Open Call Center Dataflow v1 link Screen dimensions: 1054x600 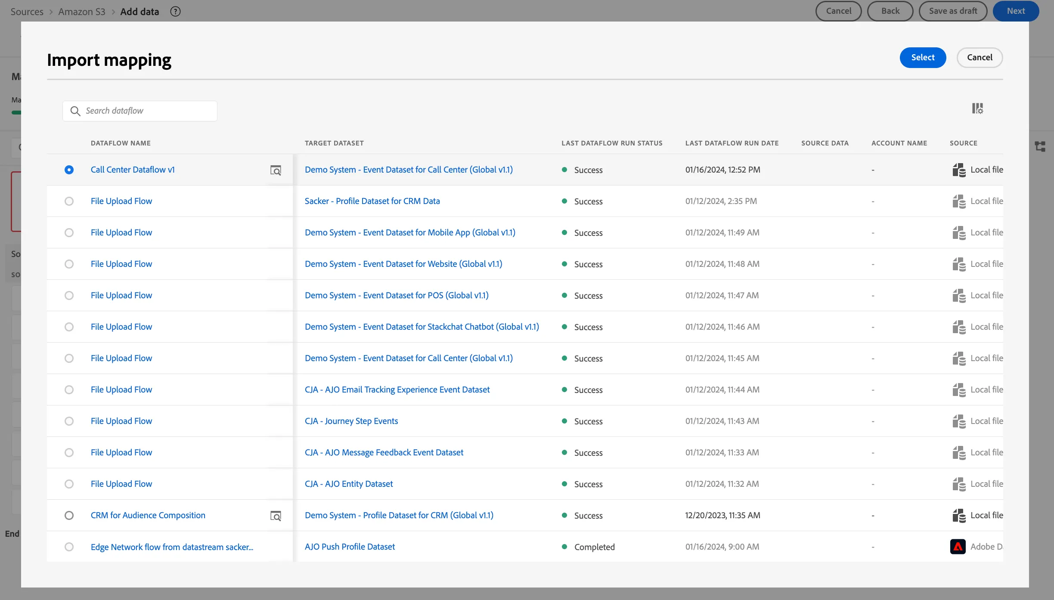pyautogui.click(x=133, y=170)
